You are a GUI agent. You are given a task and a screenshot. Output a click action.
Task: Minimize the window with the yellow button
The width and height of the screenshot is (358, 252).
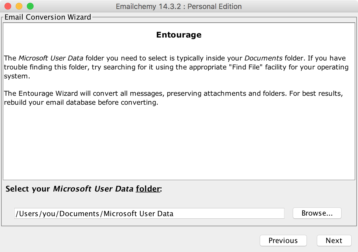point(19,6)
